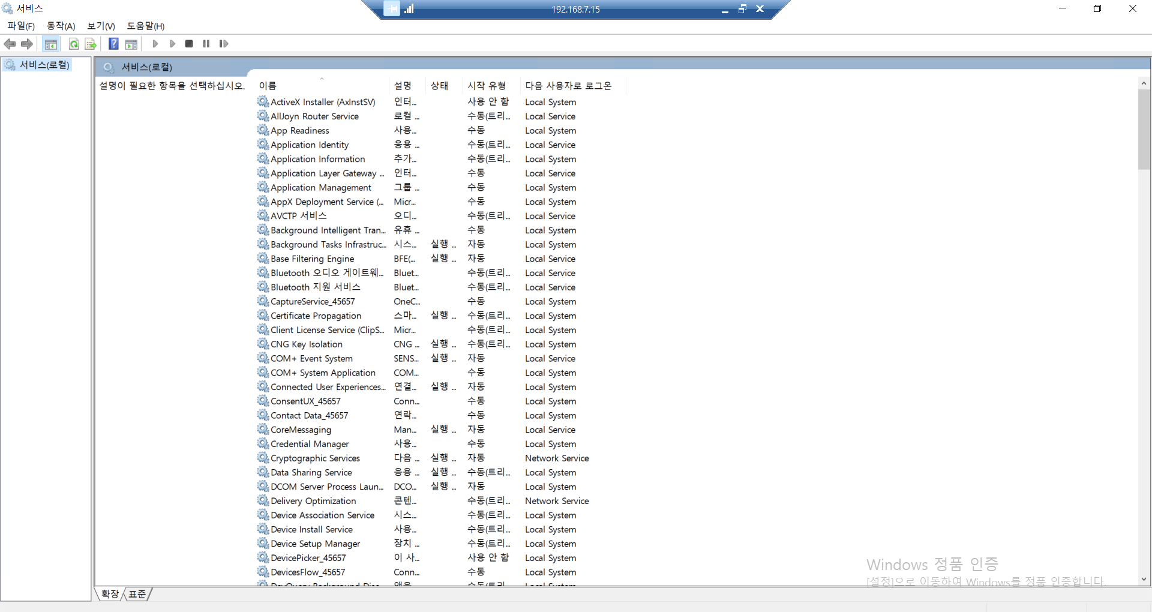The image size is (1152, 612).
Task: Click the scrollbar up arrow
Action: pyautogui.click(x=1144, y=83)
